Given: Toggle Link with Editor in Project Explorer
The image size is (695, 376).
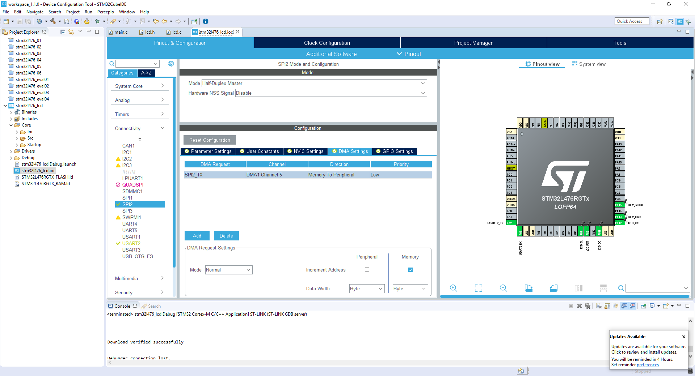Looking at the screenshot, I should coord(71,32).
